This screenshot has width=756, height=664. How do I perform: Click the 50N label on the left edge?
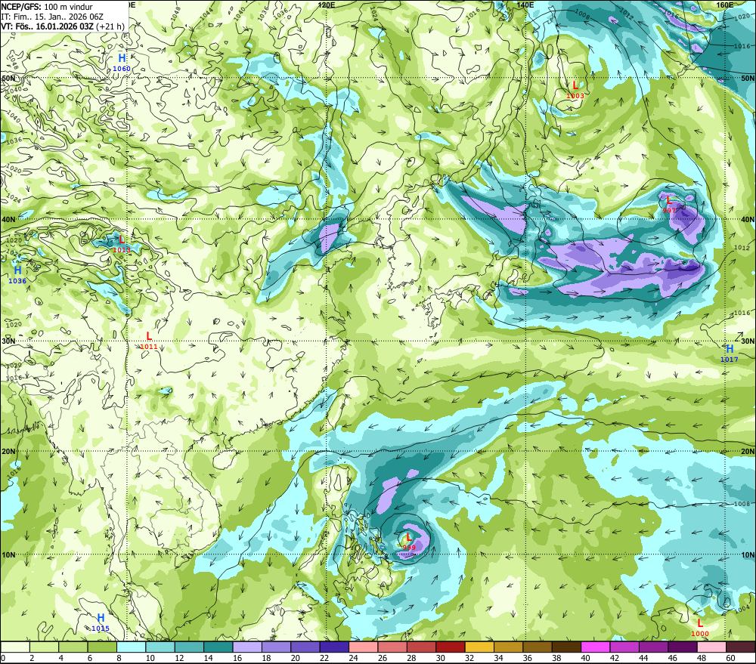8,78
